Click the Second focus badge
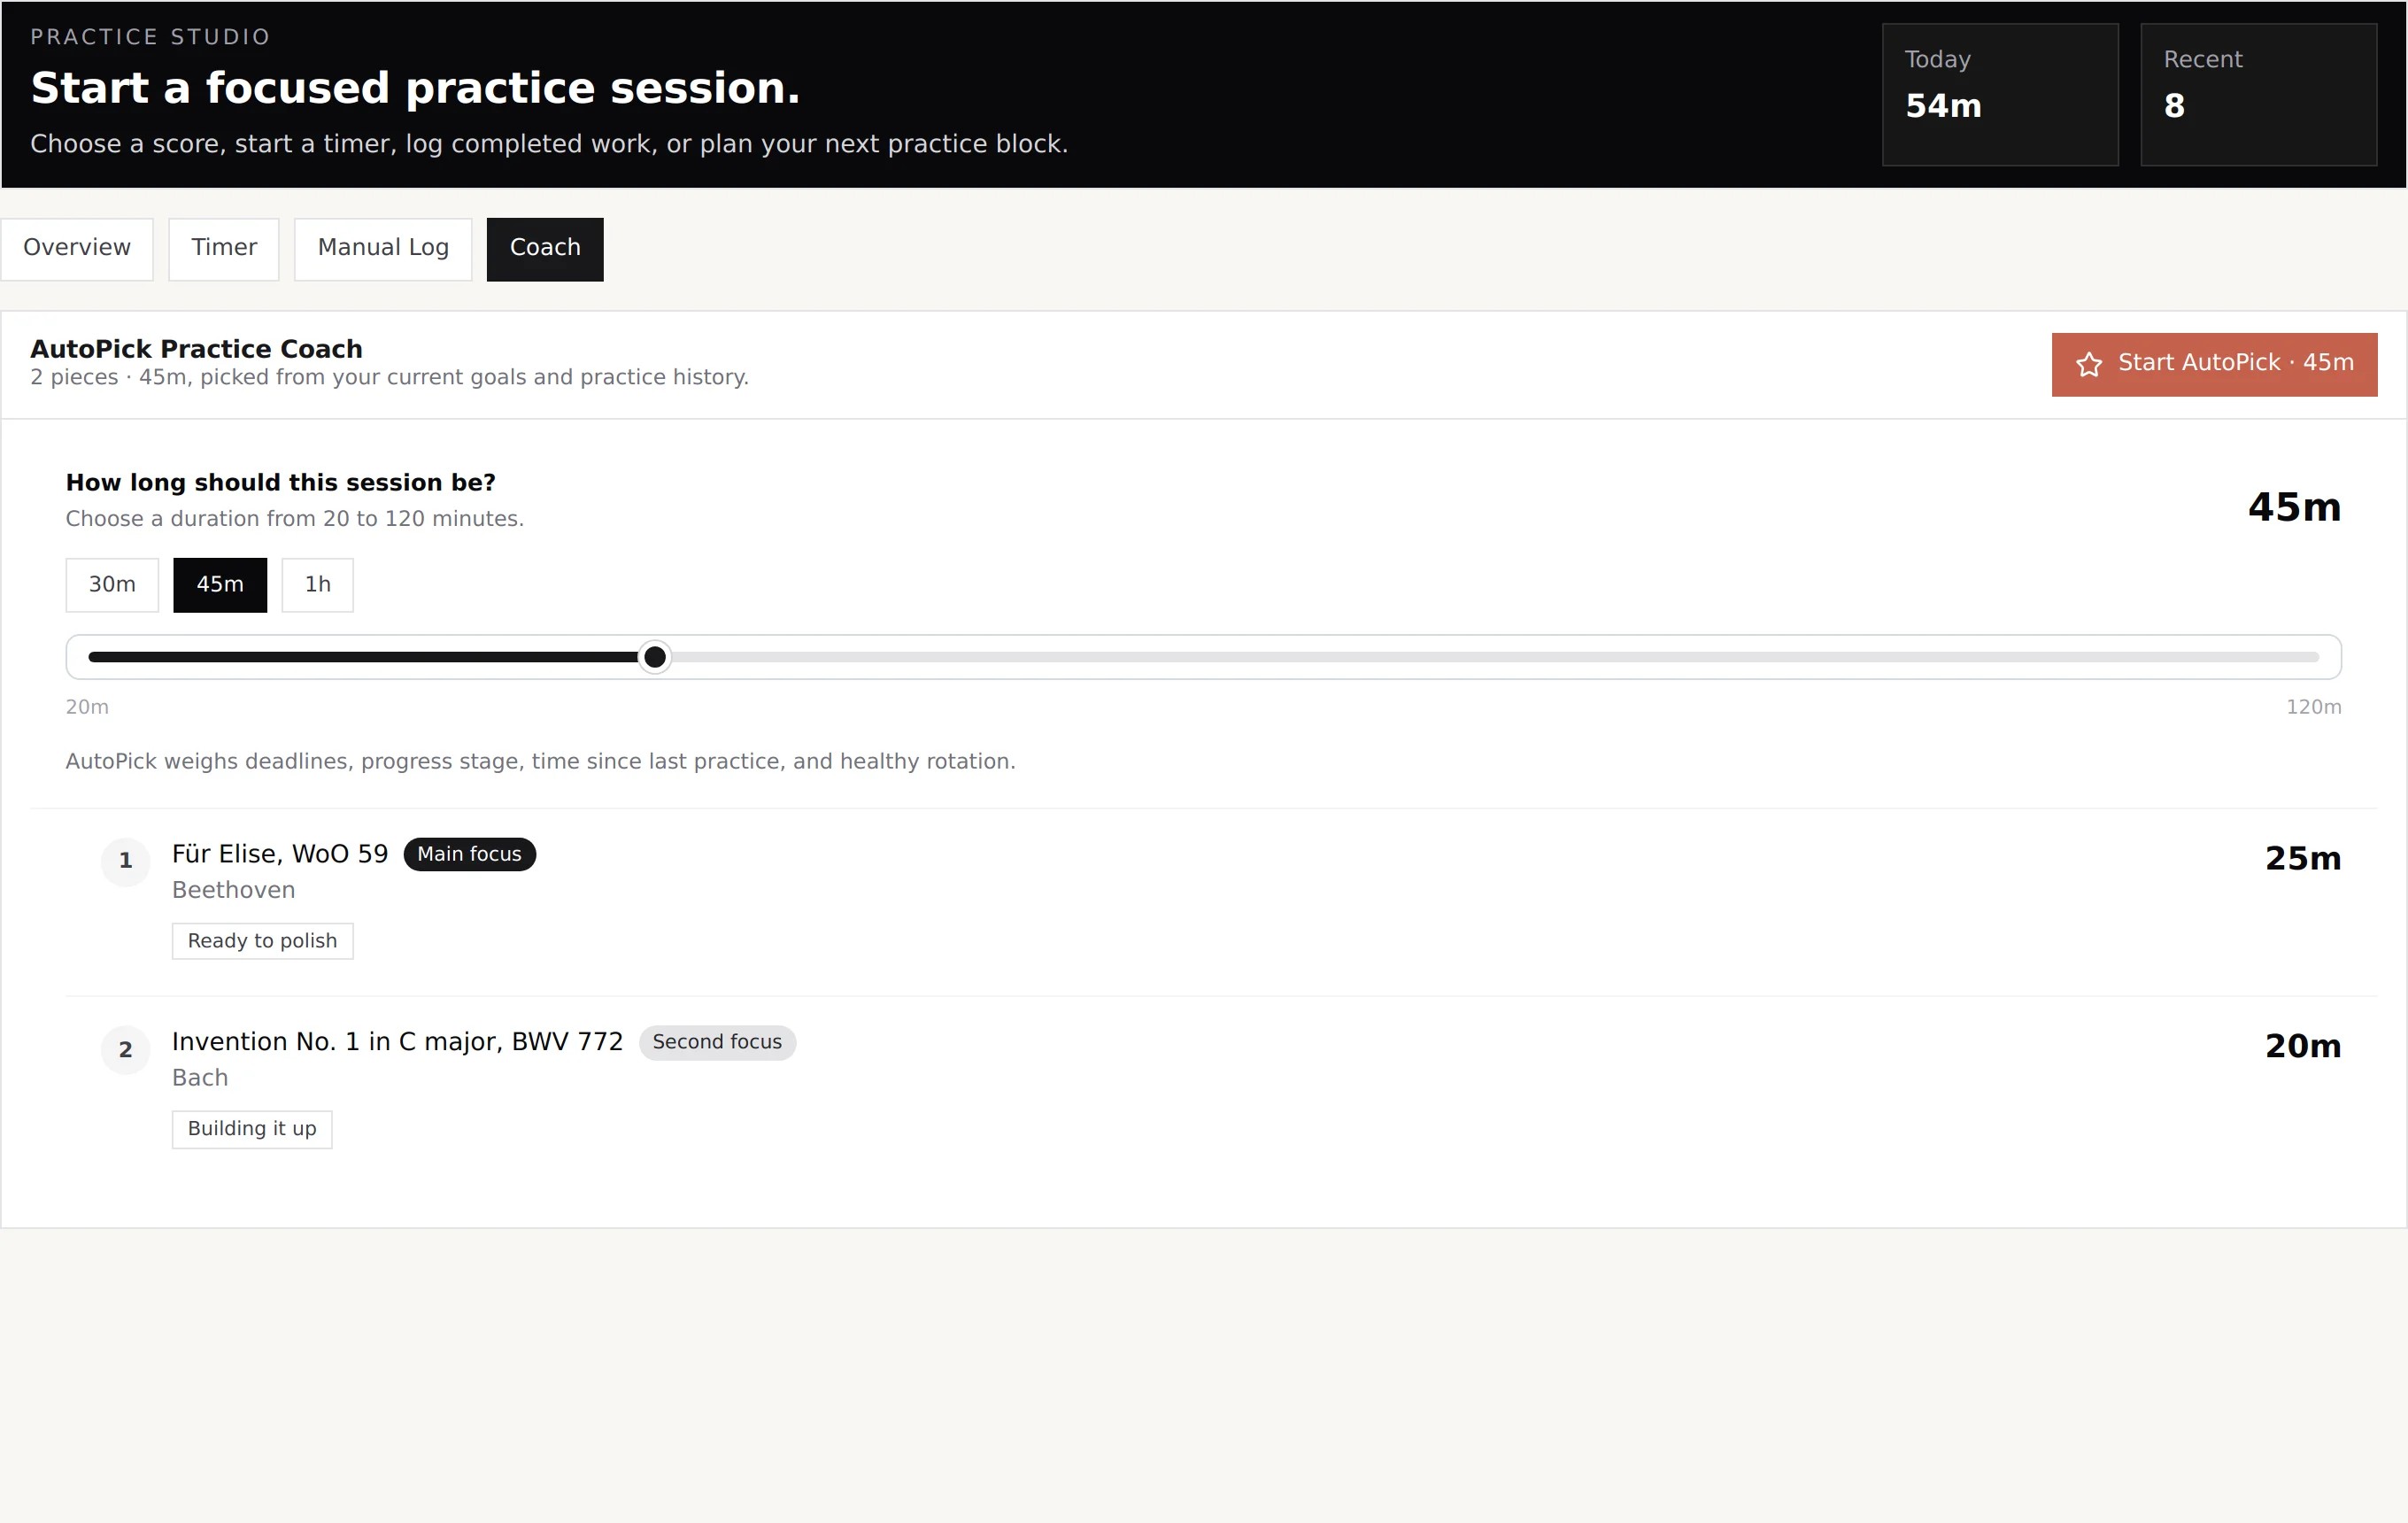 (x=717, y=1042)
